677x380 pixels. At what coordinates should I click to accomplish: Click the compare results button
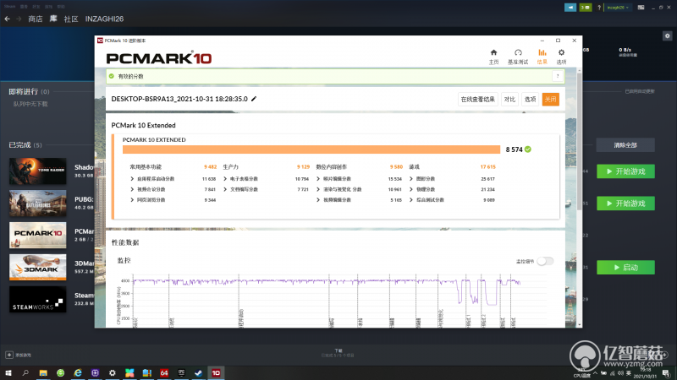coord(509,99)
